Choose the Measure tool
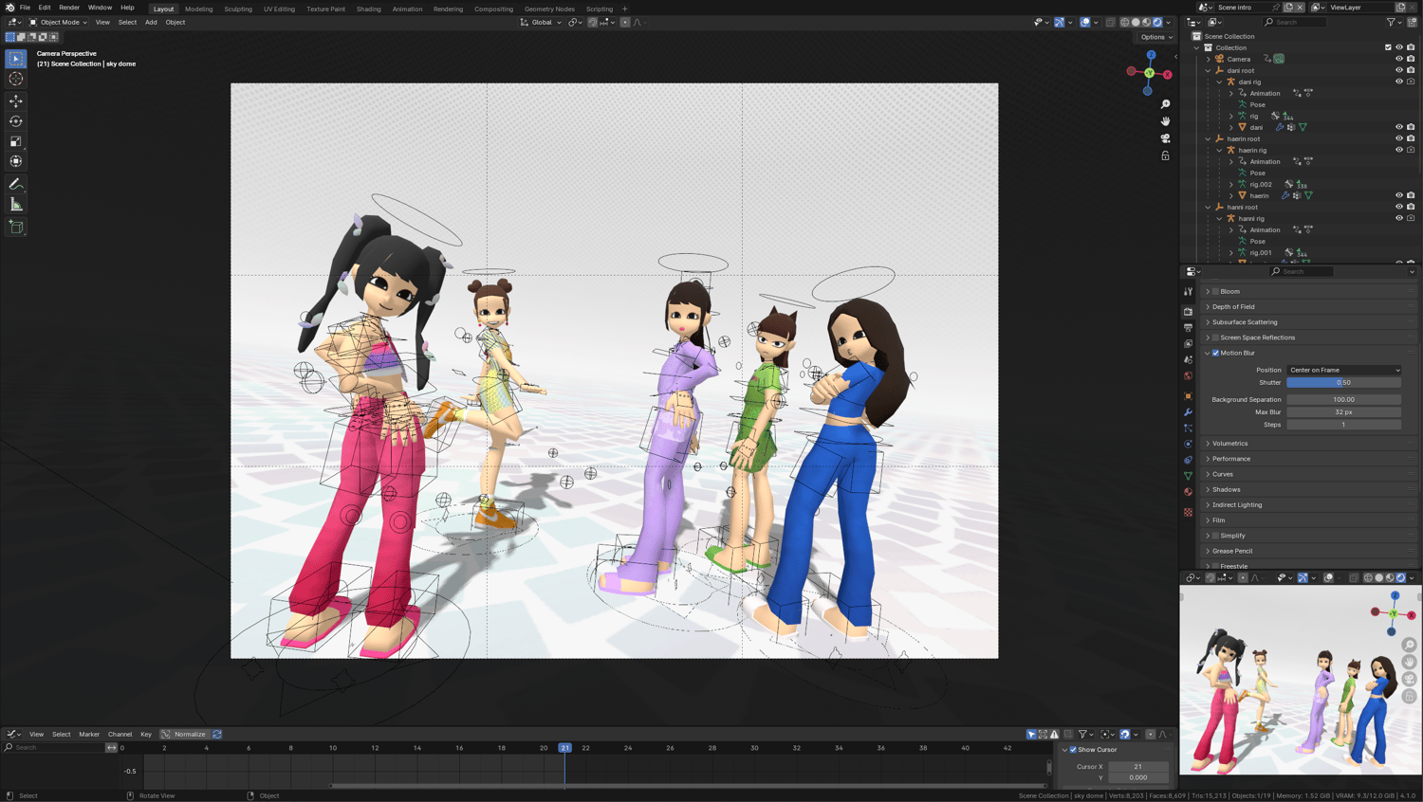Image resolution: width=1423 pixels, height=802 pixels. 16,205
